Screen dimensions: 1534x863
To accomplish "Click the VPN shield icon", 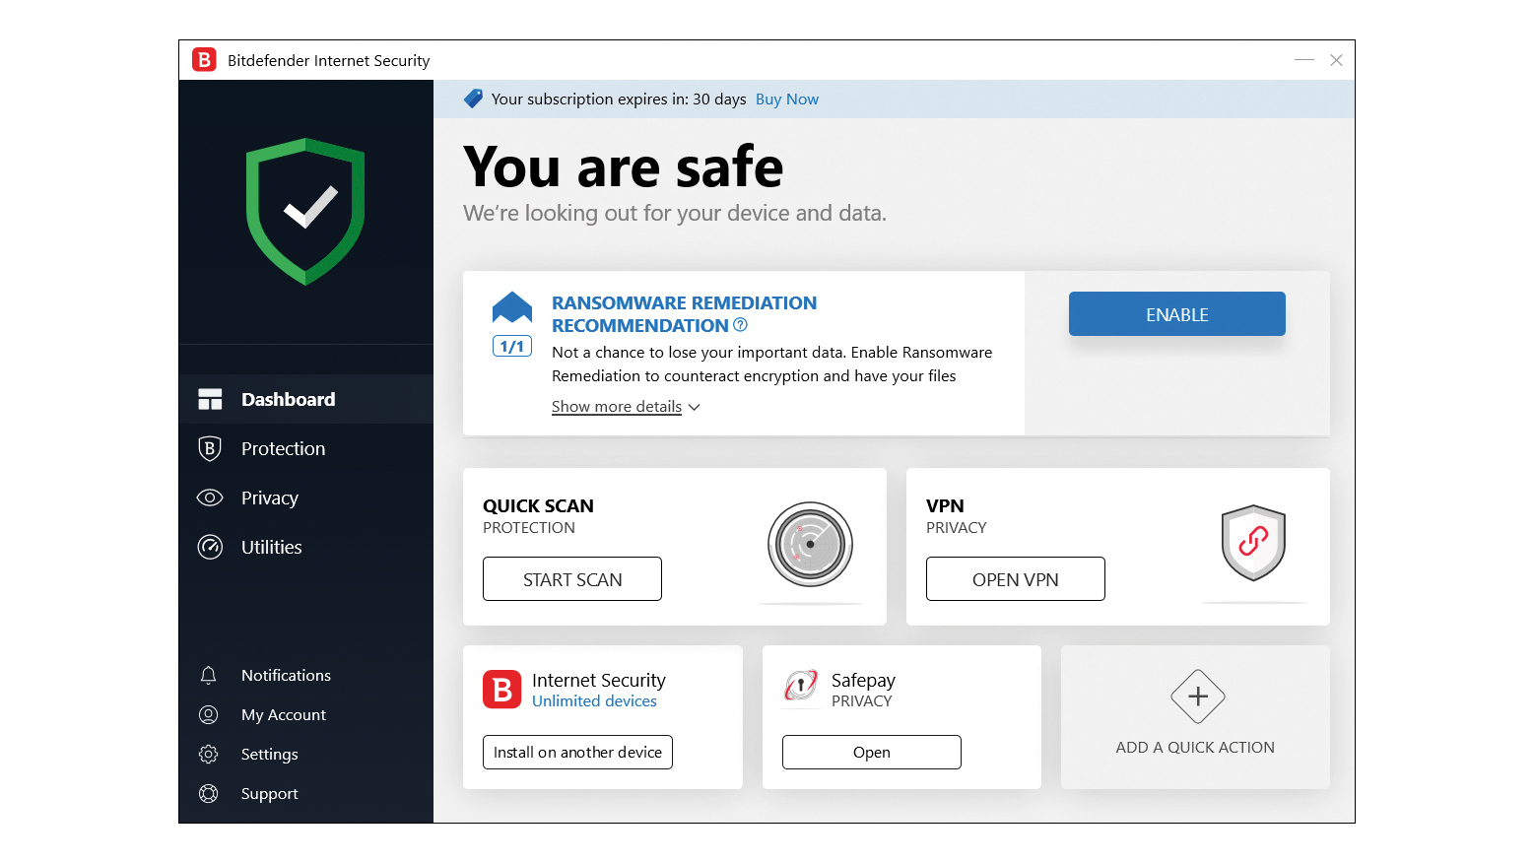I will (1252, 543).
